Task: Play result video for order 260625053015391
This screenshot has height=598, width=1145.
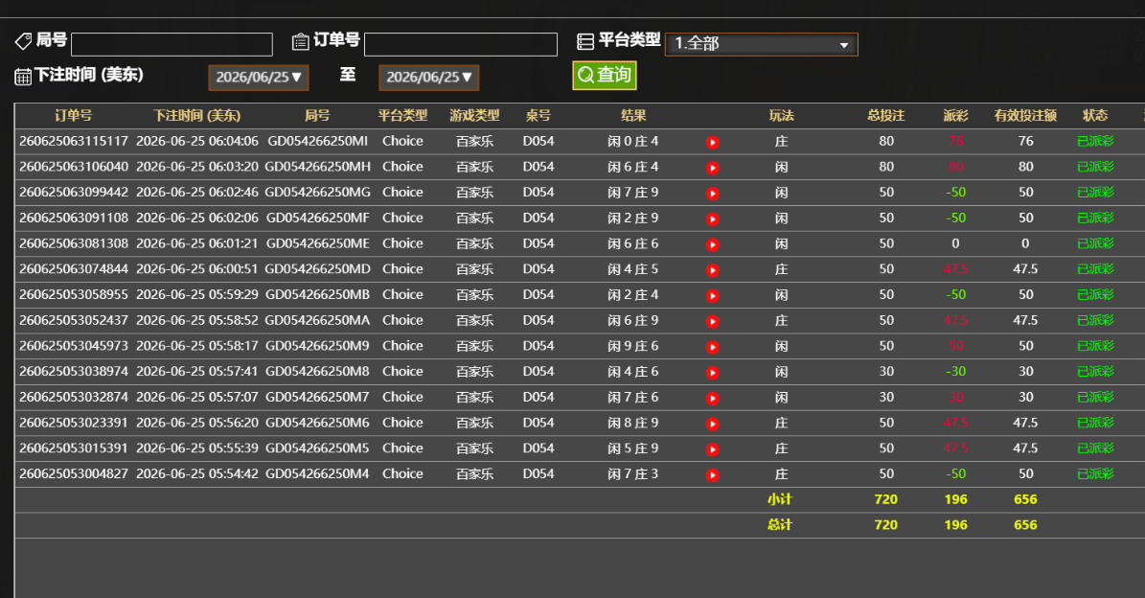Action: (x=713, y=449)
